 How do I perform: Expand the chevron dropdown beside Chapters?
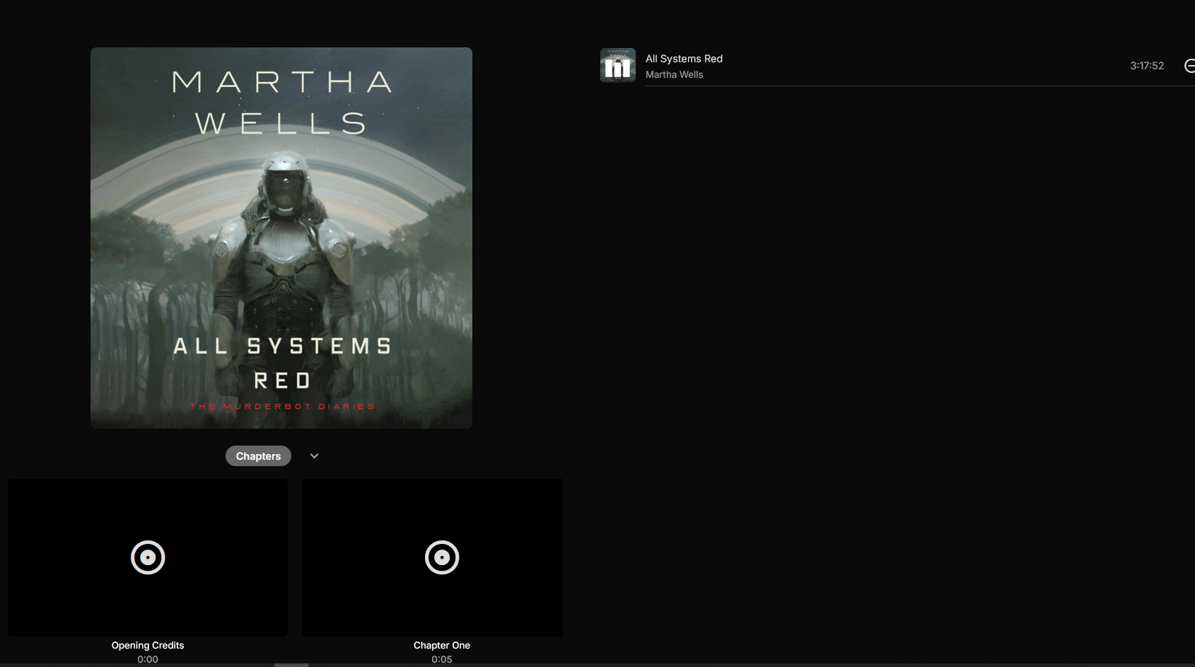315,456
